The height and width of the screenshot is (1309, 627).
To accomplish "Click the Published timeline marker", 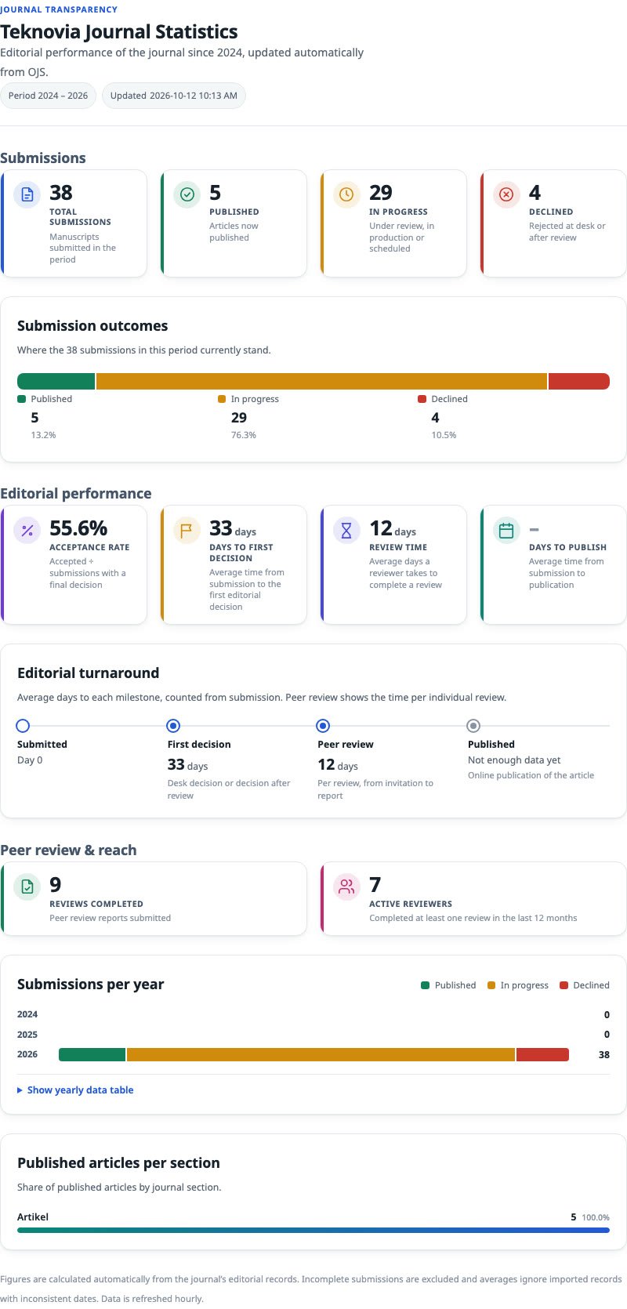I will [473, 726].
